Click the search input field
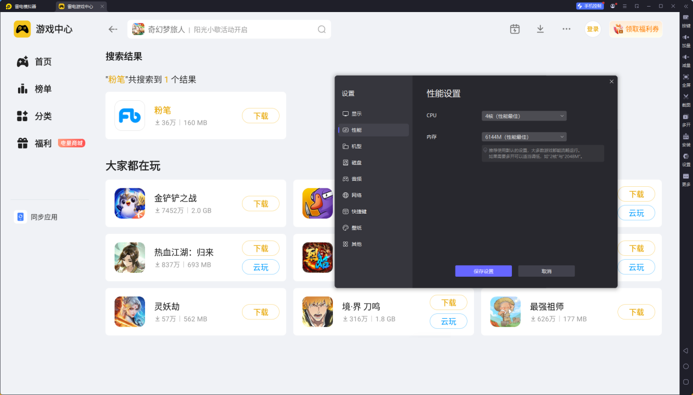Image resolution: width=693 pixels, height=395 pixels. [x=229, y=30]
